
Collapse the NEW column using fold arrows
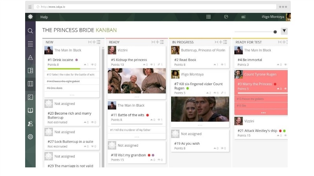point(89,42)
